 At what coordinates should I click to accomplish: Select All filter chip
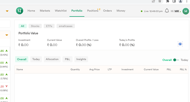[23, 26]
